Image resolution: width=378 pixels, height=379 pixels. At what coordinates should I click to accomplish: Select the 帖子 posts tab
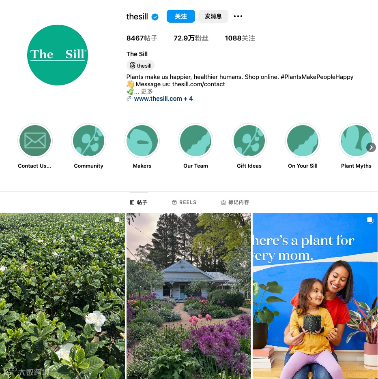(x=139, y=202)
